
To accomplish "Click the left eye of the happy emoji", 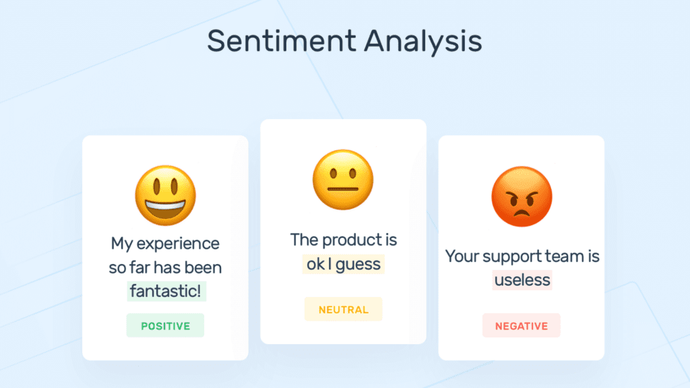I will [x=154, y=184].
